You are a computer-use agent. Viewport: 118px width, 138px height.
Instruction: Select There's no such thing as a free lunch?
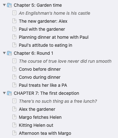point(58,101)
